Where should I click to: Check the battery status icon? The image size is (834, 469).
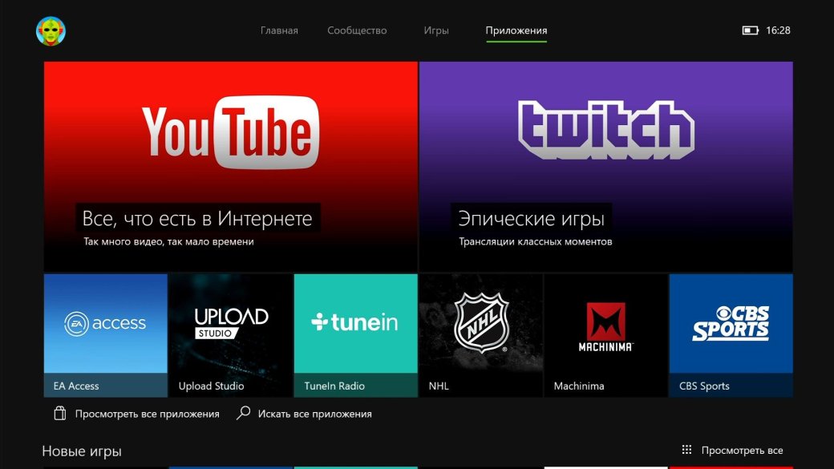point(750,30)
